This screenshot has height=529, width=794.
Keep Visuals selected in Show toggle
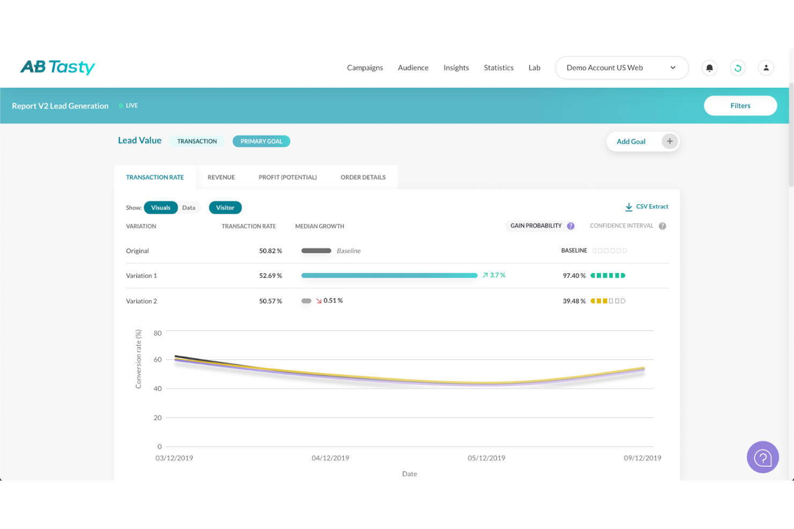click(160, 207)
